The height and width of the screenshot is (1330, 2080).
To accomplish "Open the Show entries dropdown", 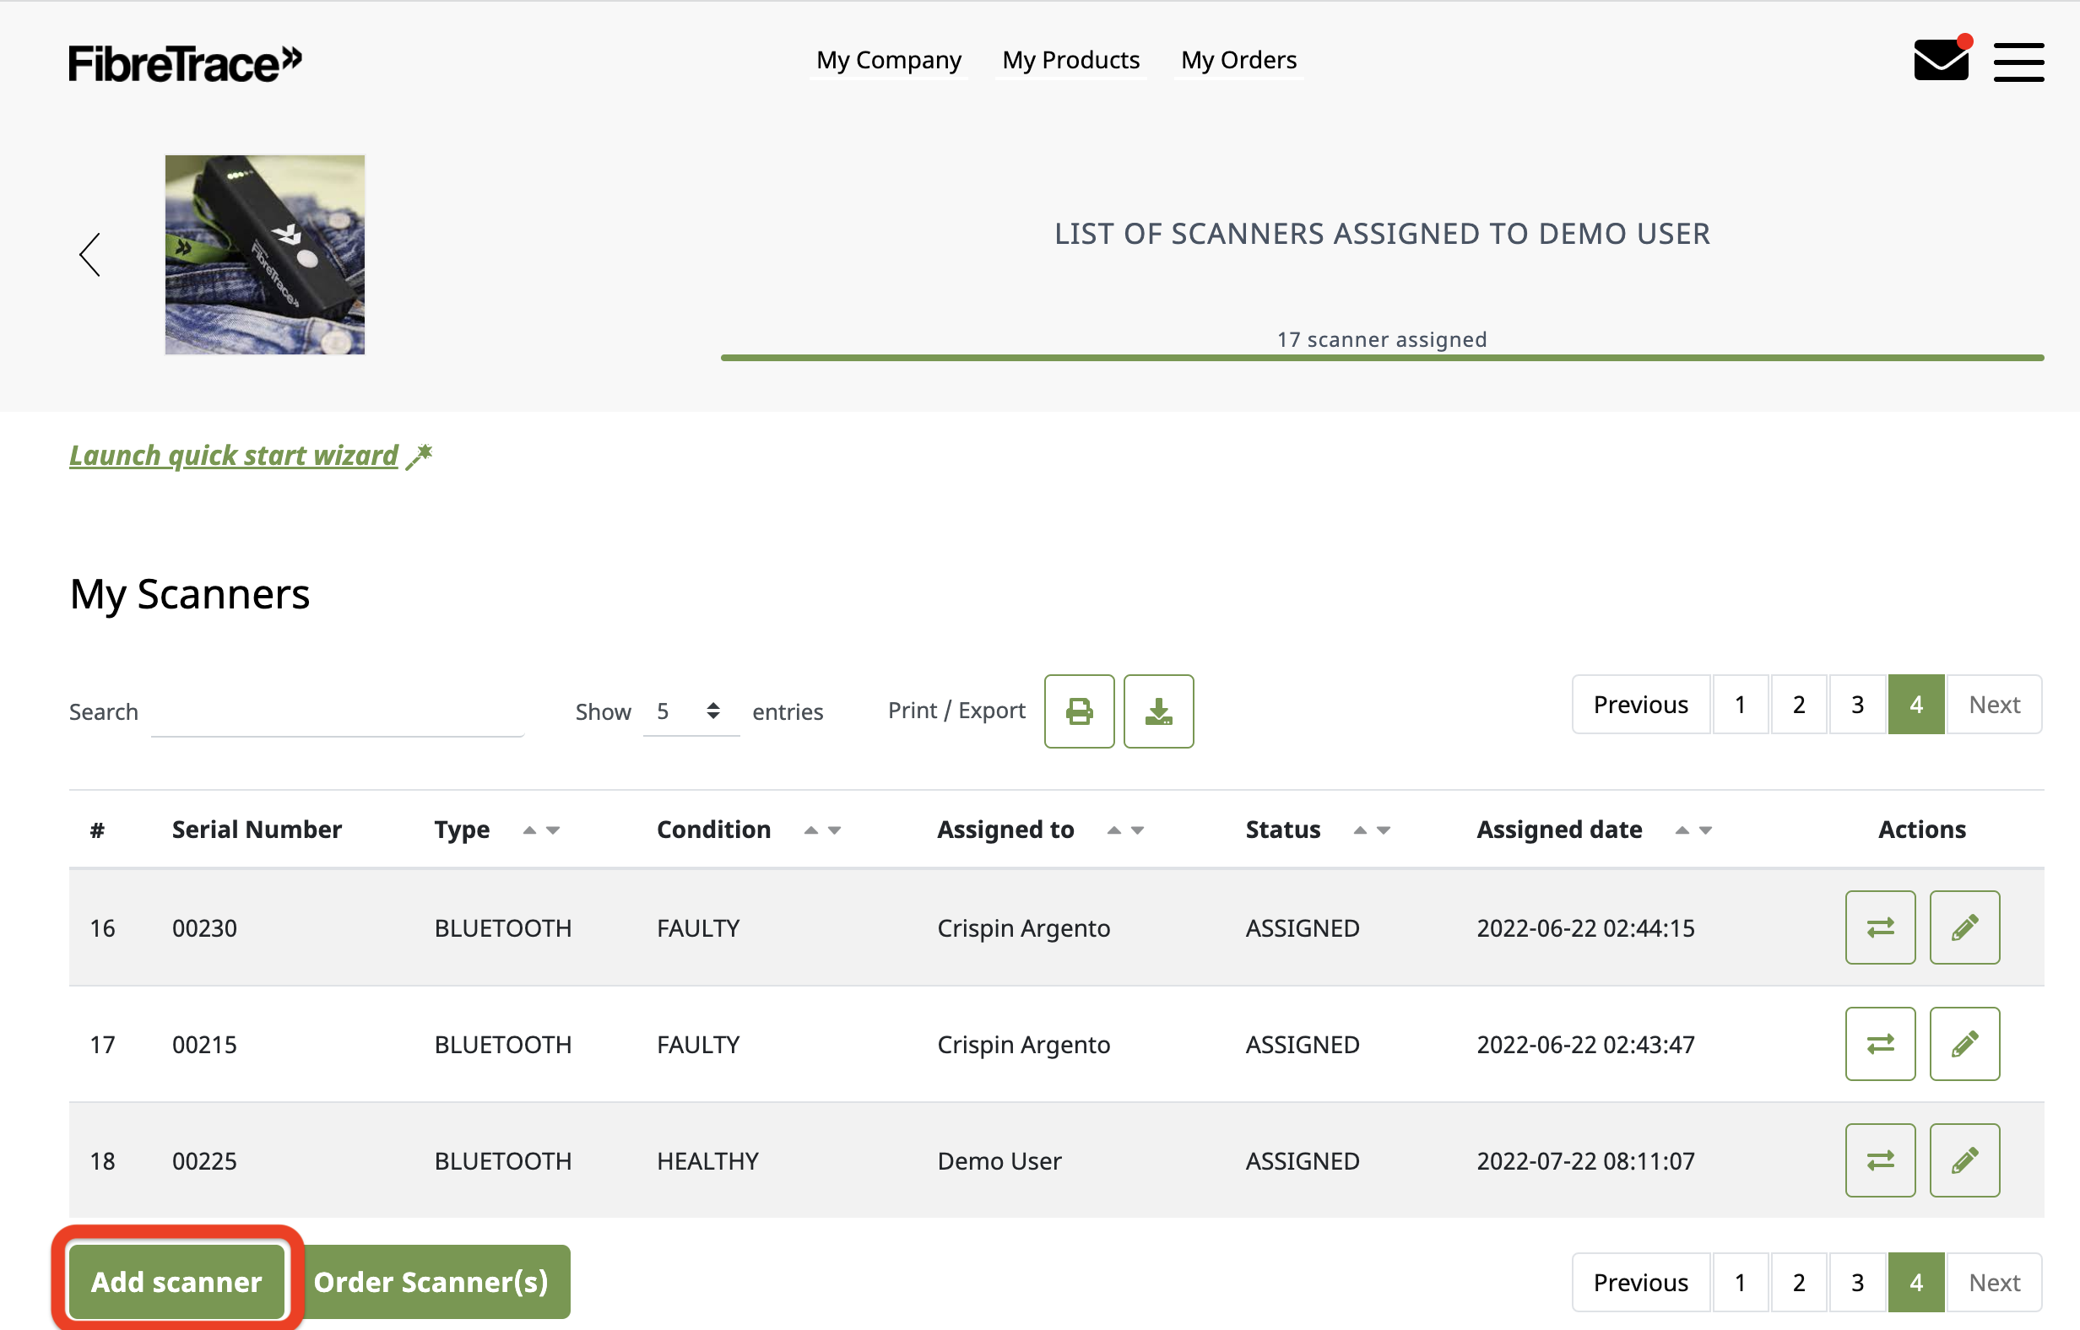I will tap(690, 711).
